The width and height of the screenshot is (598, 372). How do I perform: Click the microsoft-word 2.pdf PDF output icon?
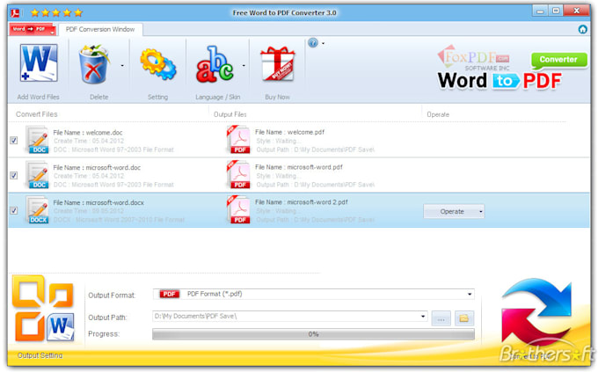(238, 210)
